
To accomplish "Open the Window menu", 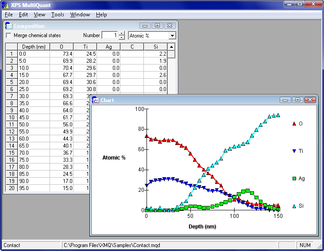I will click(80, 15).
